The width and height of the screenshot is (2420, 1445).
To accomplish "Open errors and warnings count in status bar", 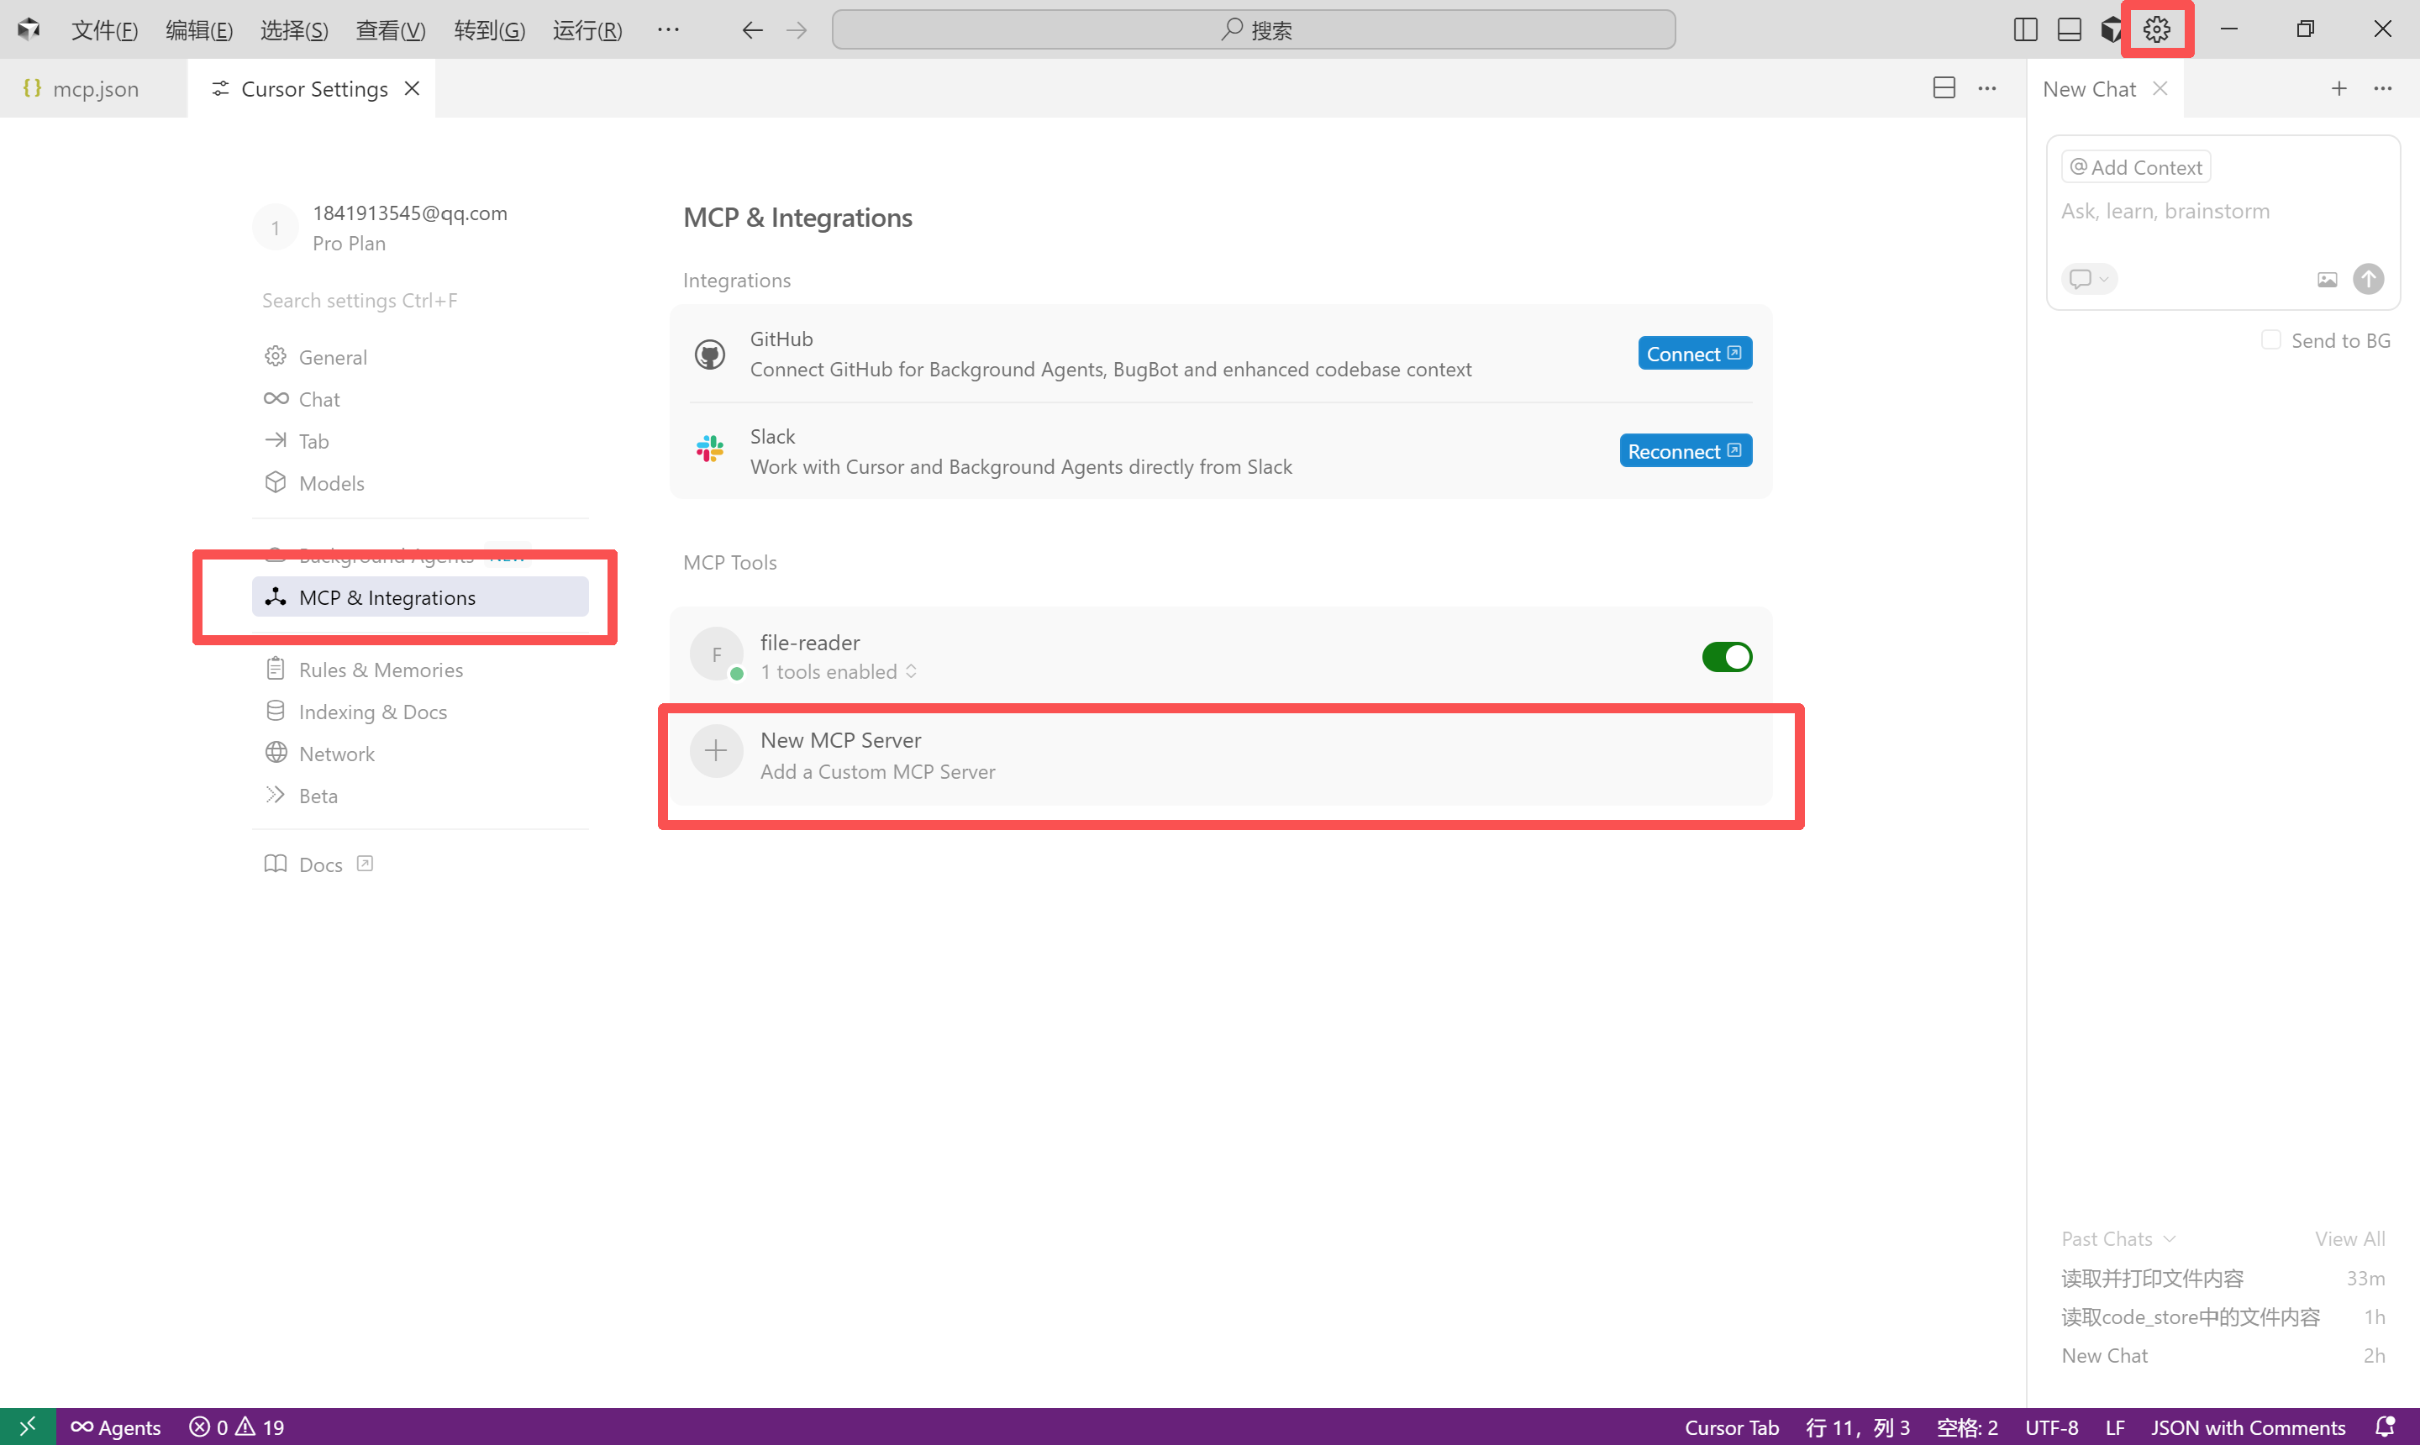I will pyautogui.click(x=235, y=1427).
